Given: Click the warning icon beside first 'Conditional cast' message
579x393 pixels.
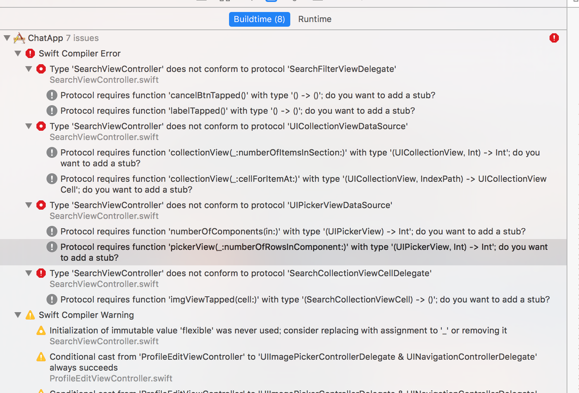Looking at the screenshot, I should point(41,357).
